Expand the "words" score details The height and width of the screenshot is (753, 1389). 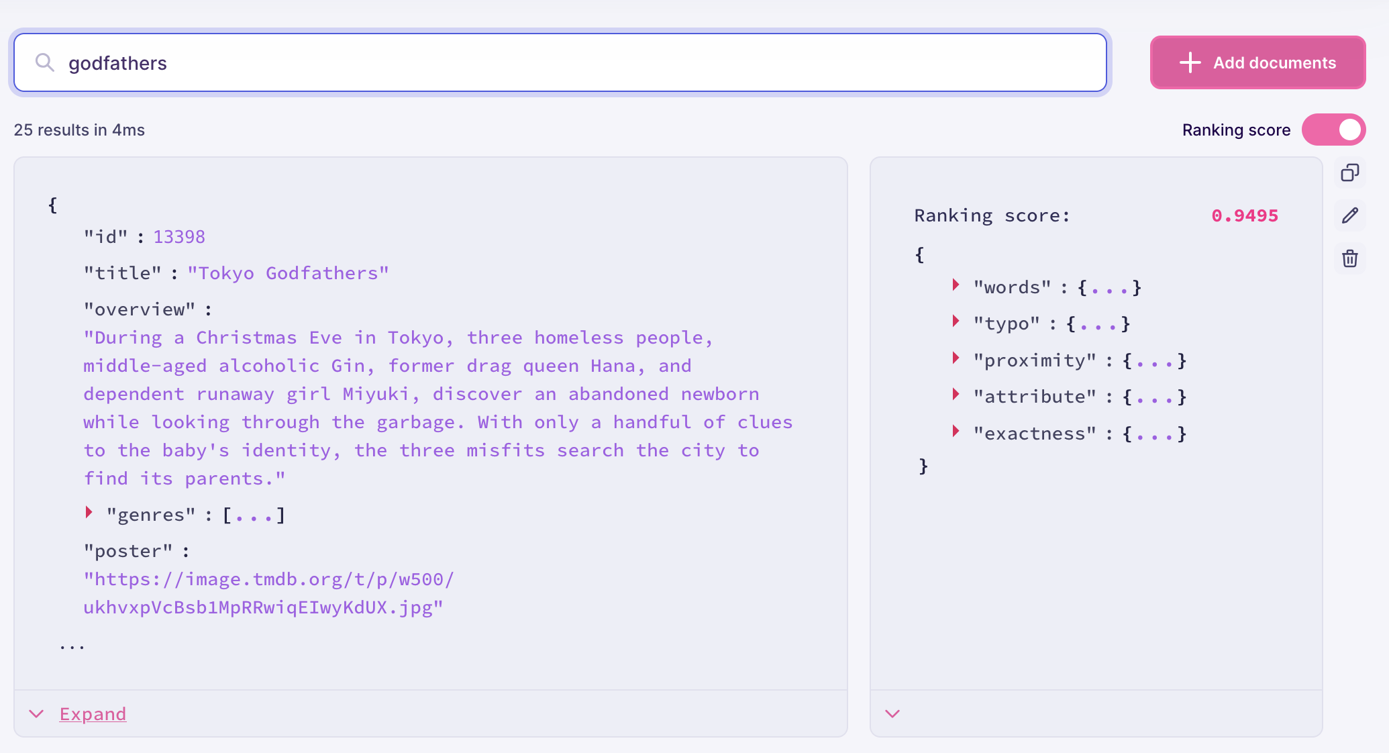click(956, 286)
